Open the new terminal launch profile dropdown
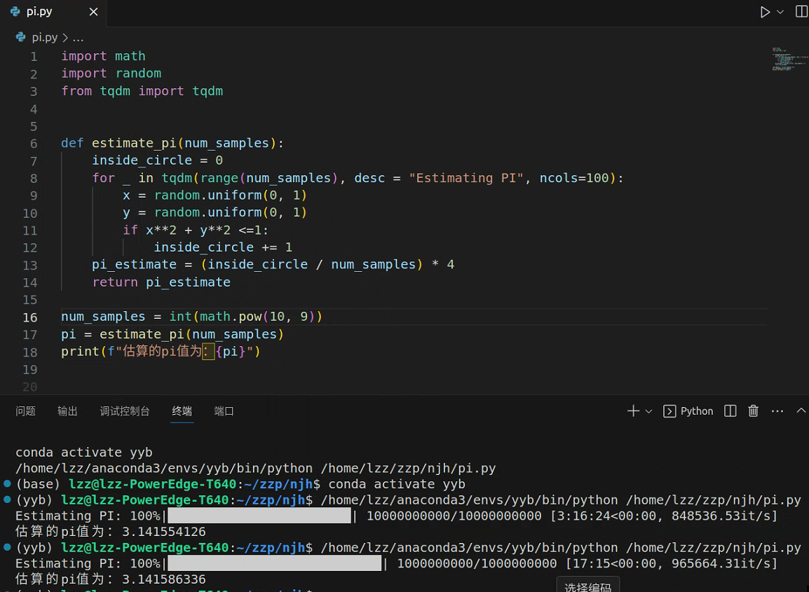 point(649,411)
